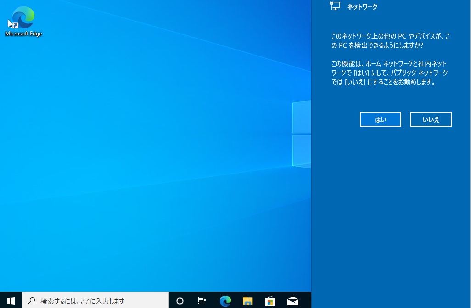
Task: Click the question text about detecting this PC
Action: pyautogui.click(x=391, y=40)
